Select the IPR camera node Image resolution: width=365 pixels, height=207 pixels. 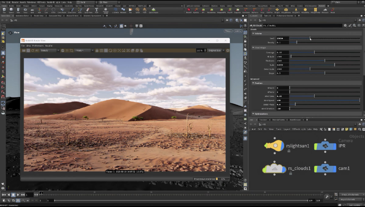click(x=325, y=146)
